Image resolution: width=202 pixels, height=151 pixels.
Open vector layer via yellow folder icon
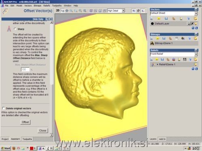coord(159,19)
